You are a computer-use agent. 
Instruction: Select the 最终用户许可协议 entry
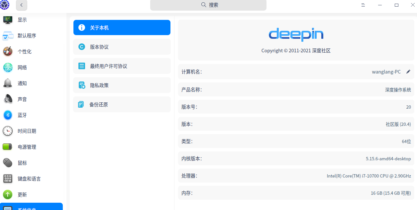(122, 66)
